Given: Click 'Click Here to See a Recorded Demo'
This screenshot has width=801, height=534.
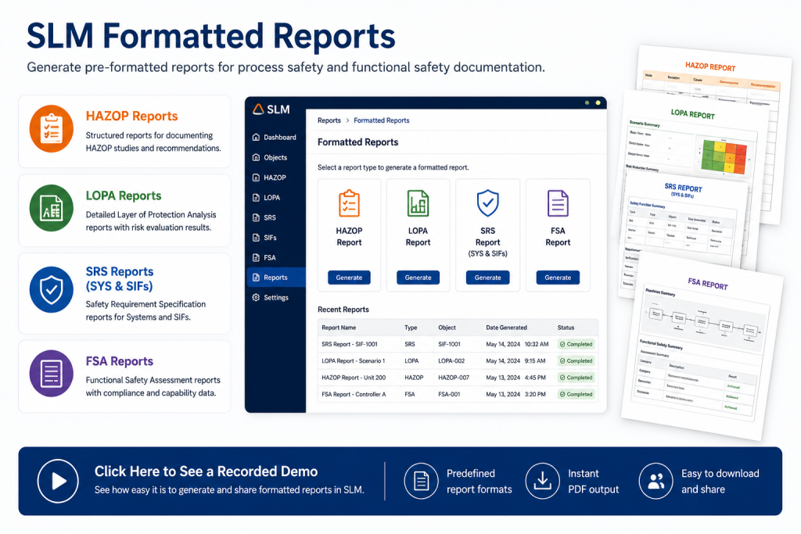Looking at the screenshot, I should pos(206,471).
